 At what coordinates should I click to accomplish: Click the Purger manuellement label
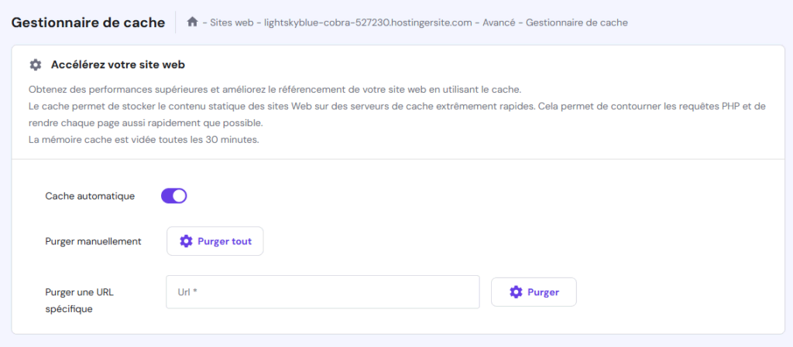(x=93, y=241)
